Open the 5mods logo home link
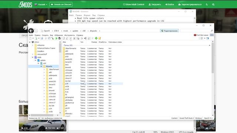The width and height of the screenshot is (237, 133). 26,4
